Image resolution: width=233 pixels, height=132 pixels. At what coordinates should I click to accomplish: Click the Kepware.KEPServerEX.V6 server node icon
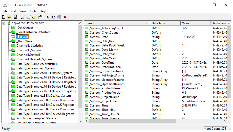9,23
